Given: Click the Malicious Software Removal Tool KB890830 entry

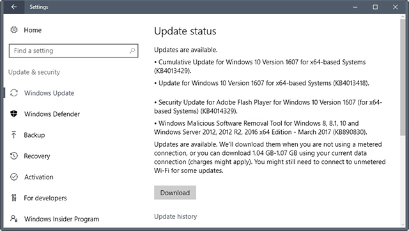Looking at the screenshot, I should 261,128.
